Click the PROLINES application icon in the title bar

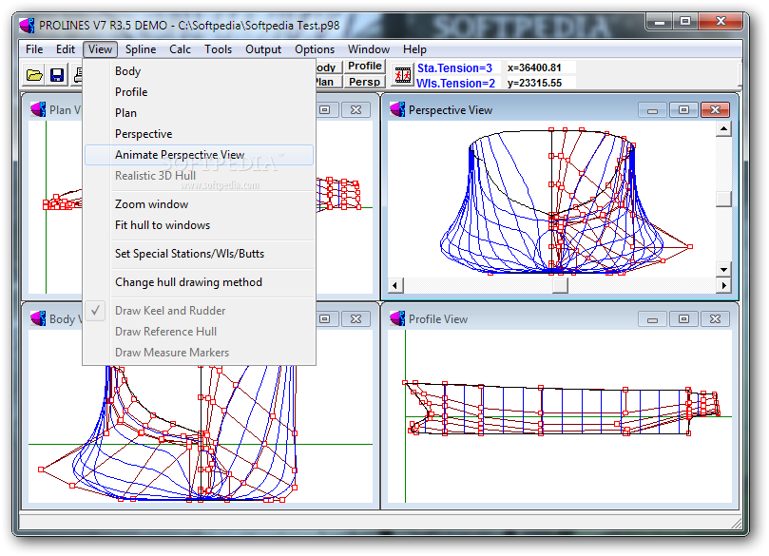27,26
